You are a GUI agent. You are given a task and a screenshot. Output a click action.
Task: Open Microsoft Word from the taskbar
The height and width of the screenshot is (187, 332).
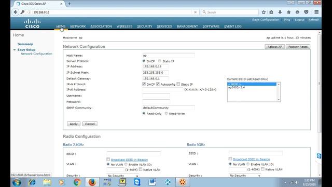[152, 182]
